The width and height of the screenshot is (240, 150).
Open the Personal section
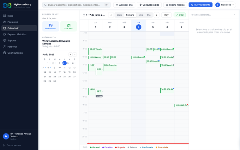point(19,47)
